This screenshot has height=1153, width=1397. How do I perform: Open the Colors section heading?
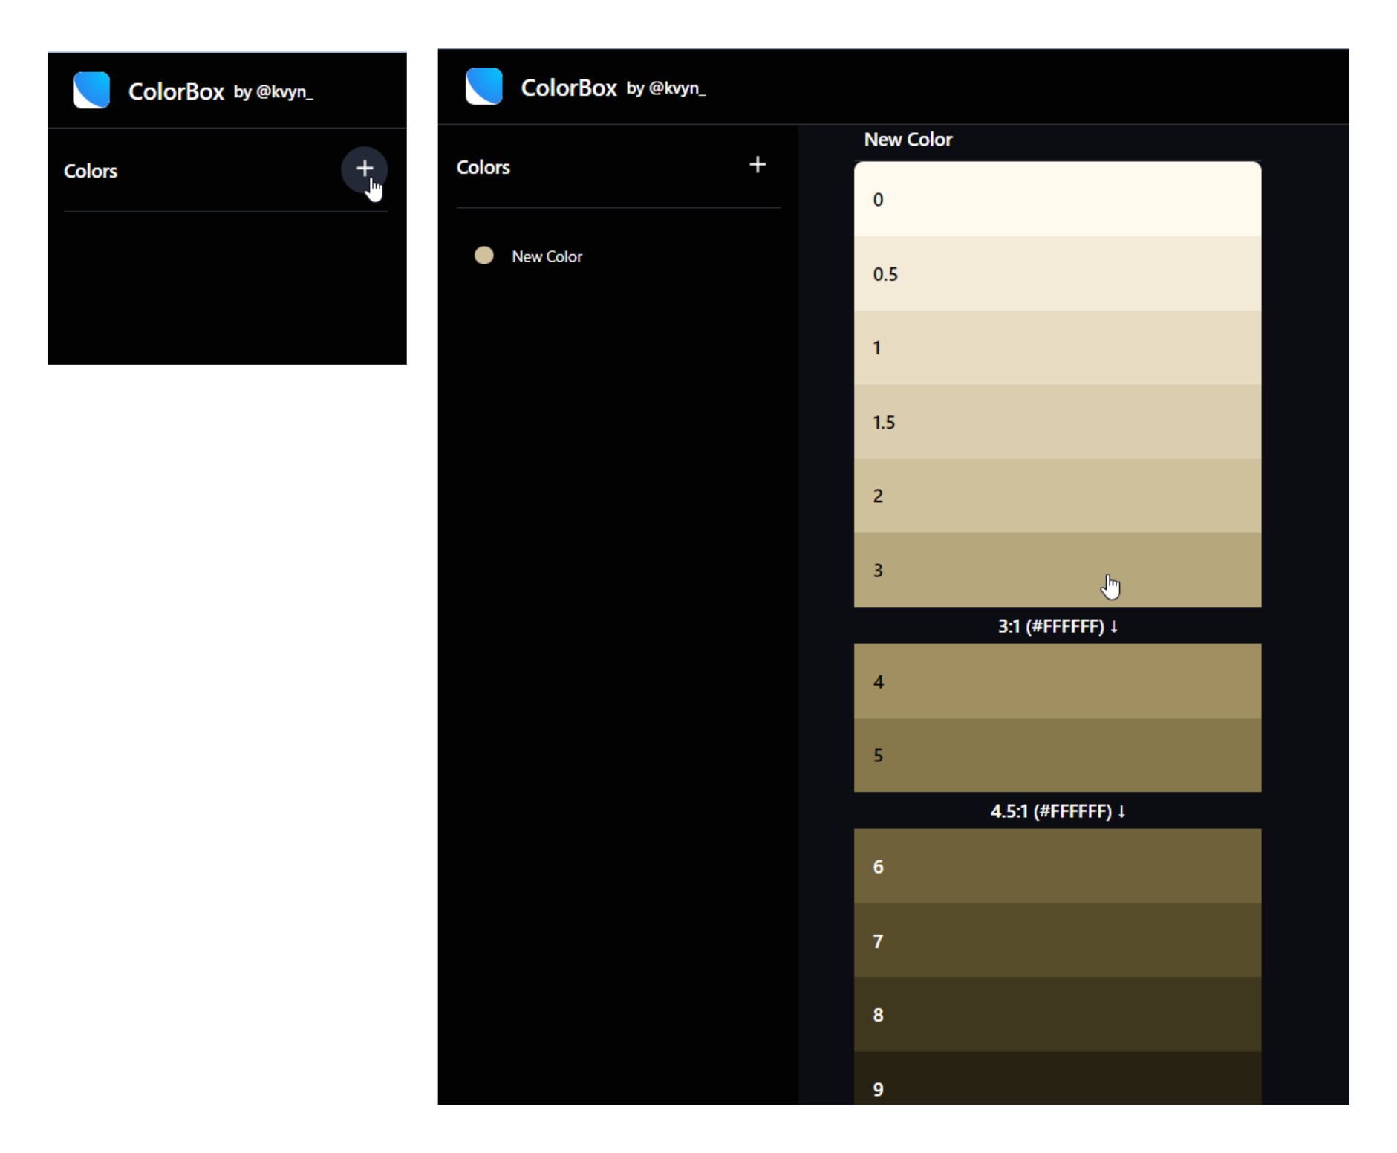click(x=483, y=166)
